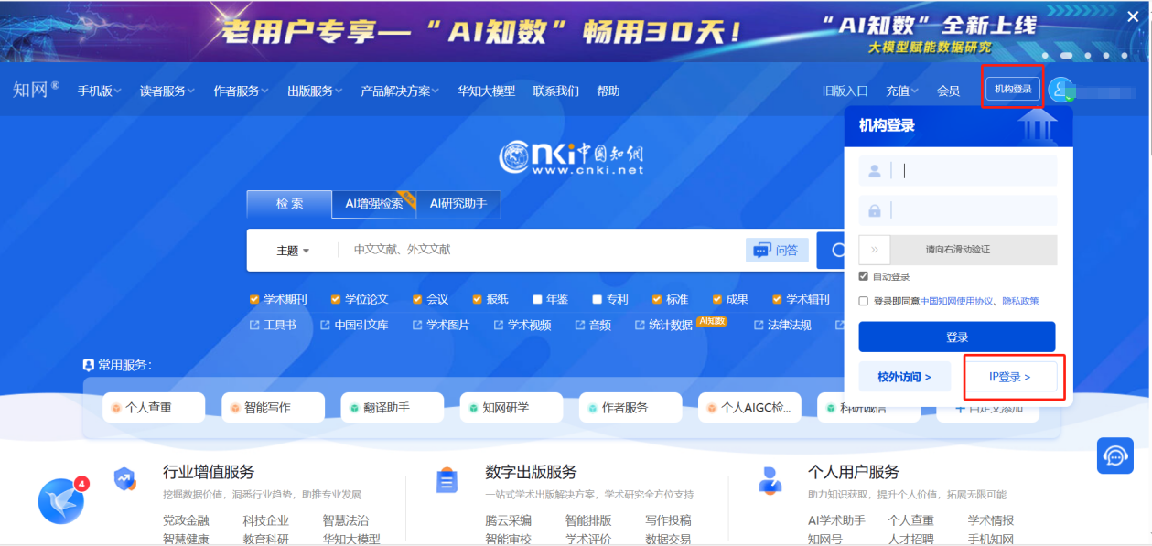Enable the 年鉴 checkbox
The height and width of the screenshot is (546, 1152).
coord(537,299)
